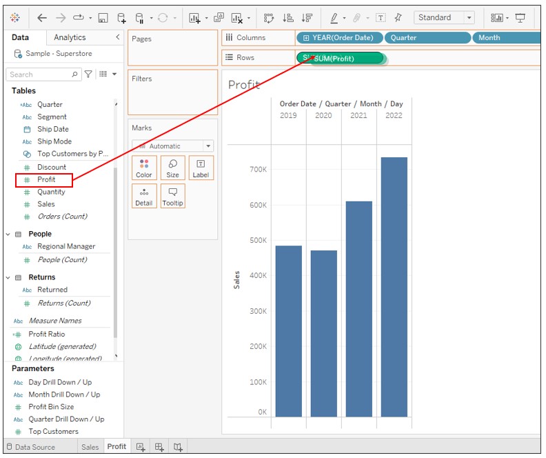Click the redo forward arrow
This screenshot has width=546, height=458.
pyautogui.click(x=61, y=18)
